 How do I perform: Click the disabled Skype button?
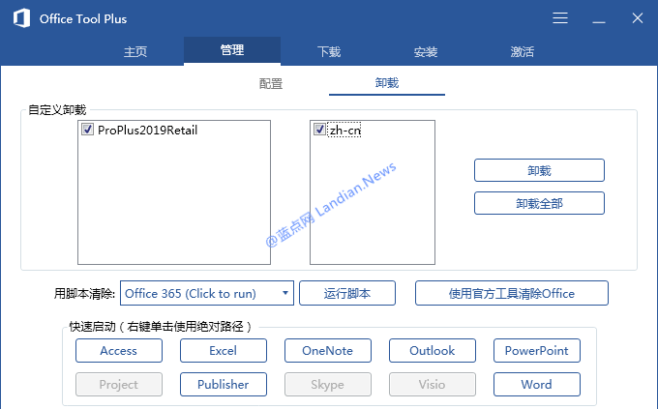tap(328, 384)
